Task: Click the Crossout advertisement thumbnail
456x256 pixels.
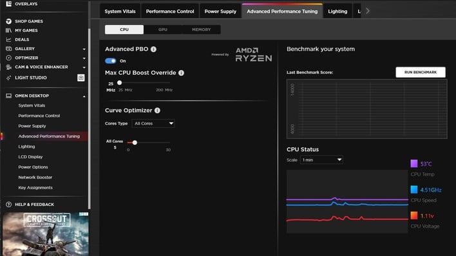Action: 46,234
